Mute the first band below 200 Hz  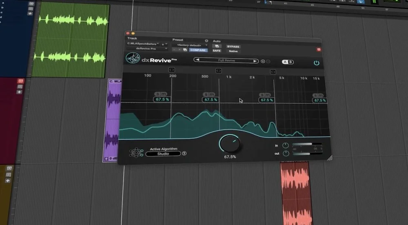(164, 94)
